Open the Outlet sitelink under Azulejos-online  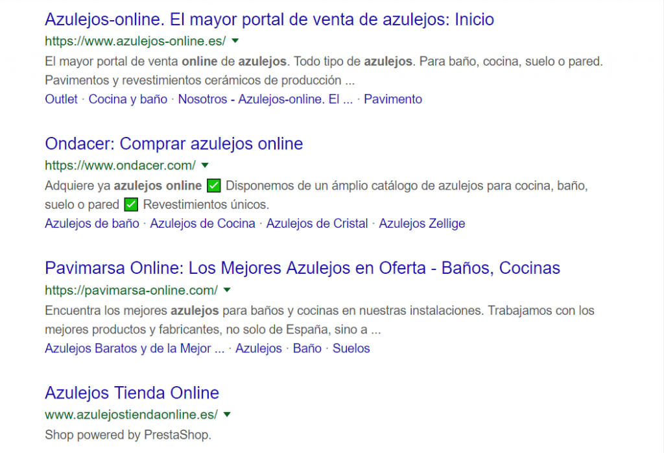pos(61,99)
